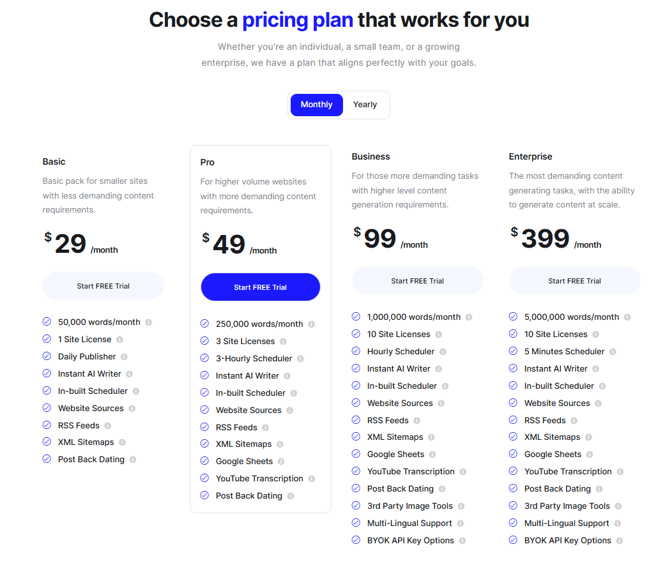Start FREE Trial for Pro plan
This screenshot has height=565, width=665.
pos(261,287)
